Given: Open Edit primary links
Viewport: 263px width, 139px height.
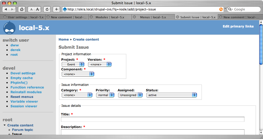Looking at the screenshot, I should [x=238, y=26].
